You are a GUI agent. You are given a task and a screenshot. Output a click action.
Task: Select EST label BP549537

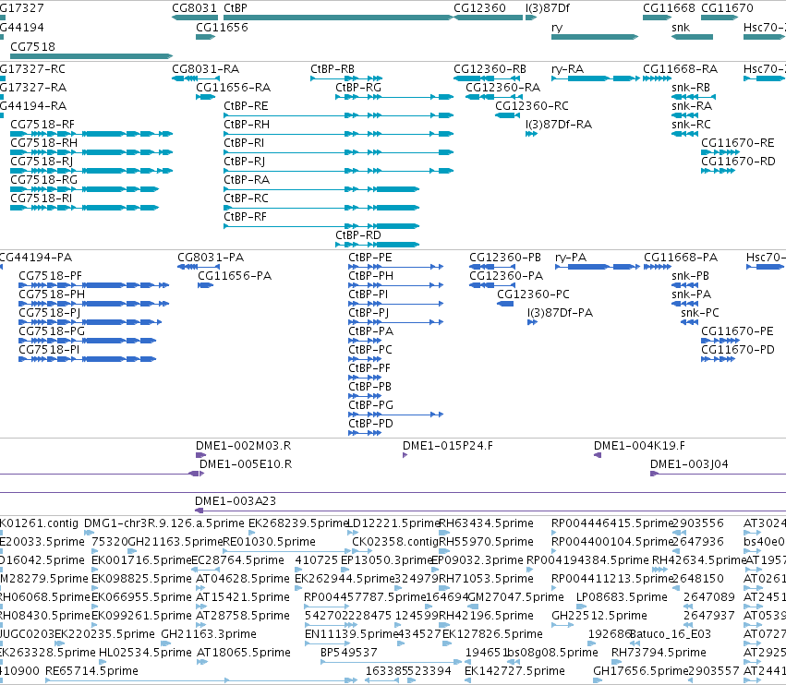coord(349,652)
